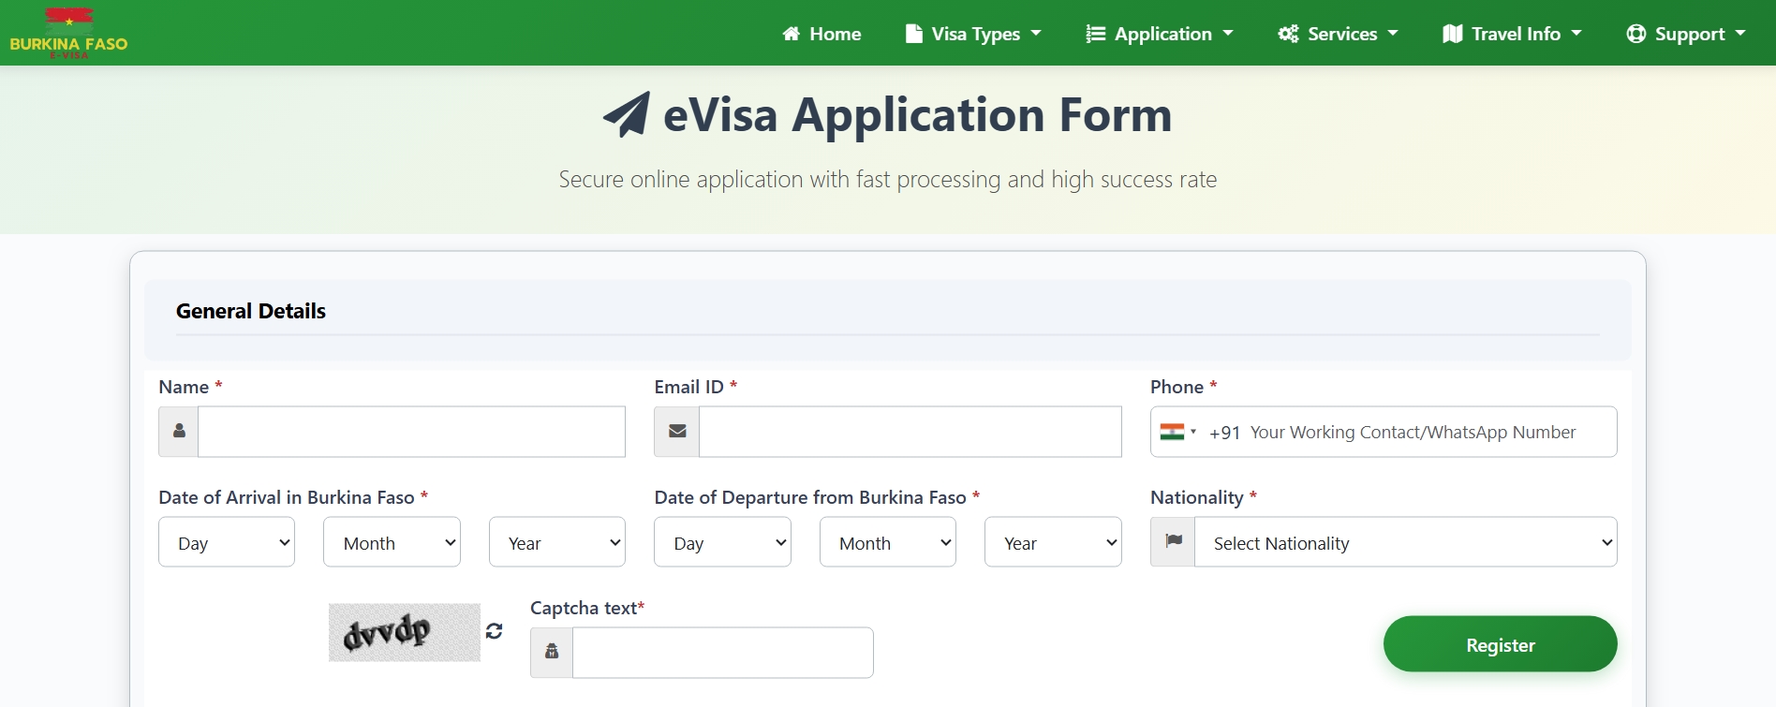1776x707 pixels.
Task: Focus the Captcha text input
Action: point(722,652)
